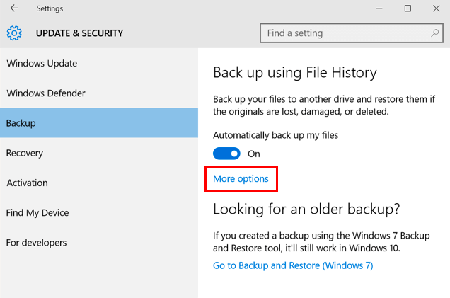The width and height of the screenshot is (450, 298).
Task: Click the More options link
Action: coord(241,179)
